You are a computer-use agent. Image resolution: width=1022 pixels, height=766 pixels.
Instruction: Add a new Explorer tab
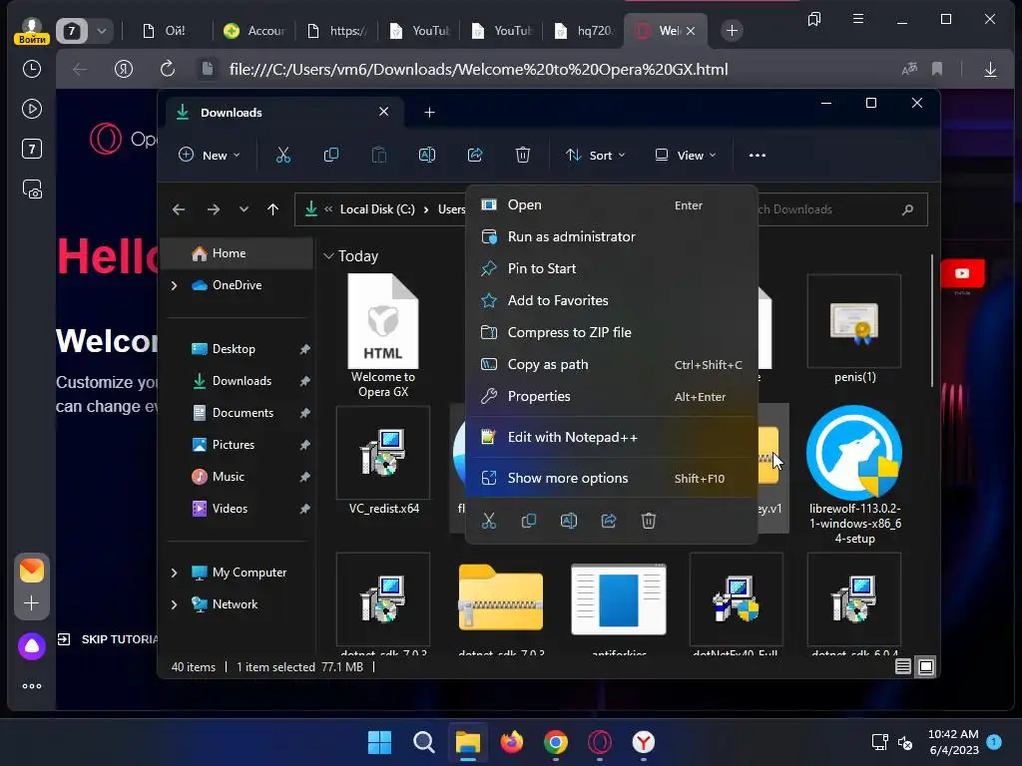click(x=429, y=112)
